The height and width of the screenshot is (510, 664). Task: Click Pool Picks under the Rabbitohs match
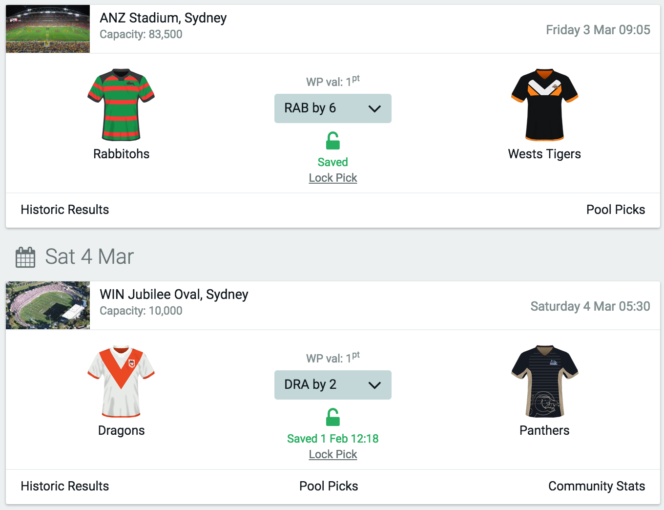(x=616, y=210)
